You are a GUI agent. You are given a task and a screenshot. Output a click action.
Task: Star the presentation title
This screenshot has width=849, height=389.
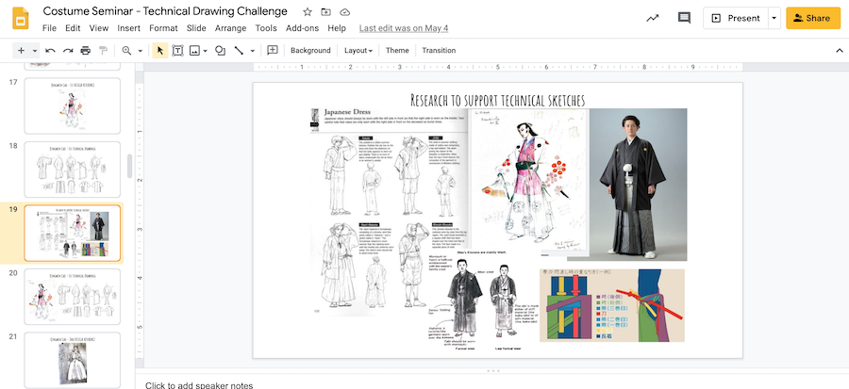click(x=308, y=11)
